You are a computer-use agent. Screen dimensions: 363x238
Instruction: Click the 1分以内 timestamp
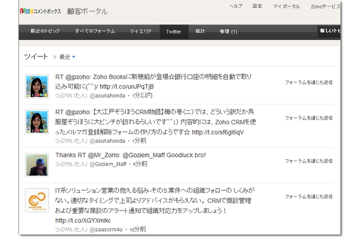(x=142, y=96)
